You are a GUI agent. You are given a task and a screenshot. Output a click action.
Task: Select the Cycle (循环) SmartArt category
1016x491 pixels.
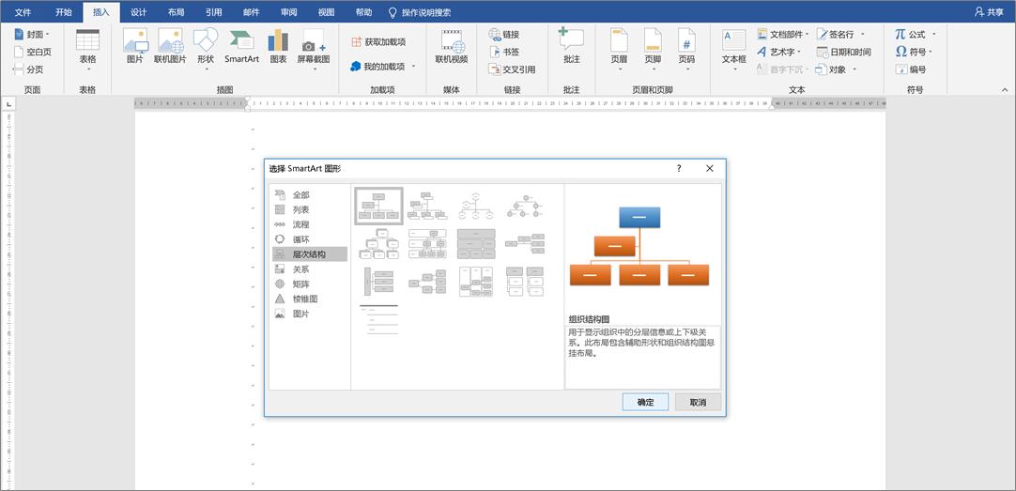[310, 239]
